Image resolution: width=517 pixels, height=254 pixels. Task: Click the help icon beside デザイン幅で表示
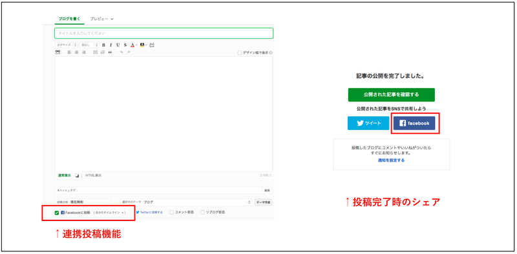pos(271,52)
